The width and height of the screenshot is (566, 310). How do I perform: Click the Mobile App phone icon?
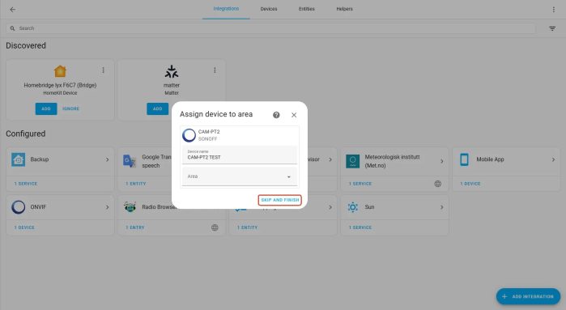(464, 159)
